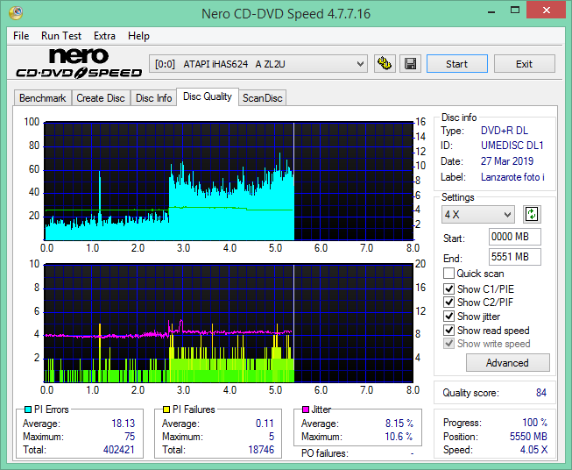
Task: Select the Disc Quality tab
Action: click(x=208, y=96)
